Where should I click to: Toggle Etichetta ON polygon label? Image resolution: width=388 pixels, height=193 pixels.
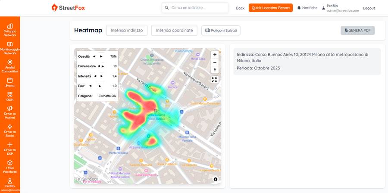(x=107, y=96)
